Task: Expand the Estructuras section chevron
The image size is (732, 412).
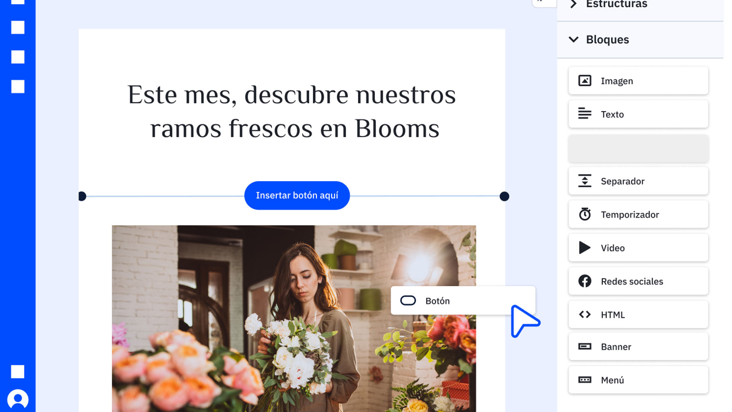Action: coord(573,4)
